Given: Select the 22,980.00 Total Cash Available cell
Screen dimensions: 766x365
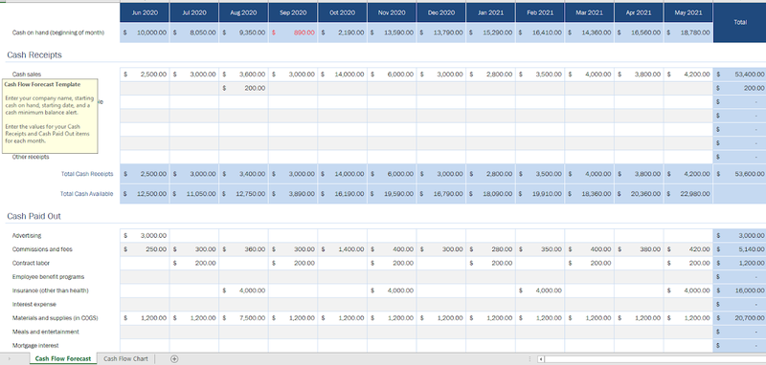Looking at the screenshot, I should [687, 194].
